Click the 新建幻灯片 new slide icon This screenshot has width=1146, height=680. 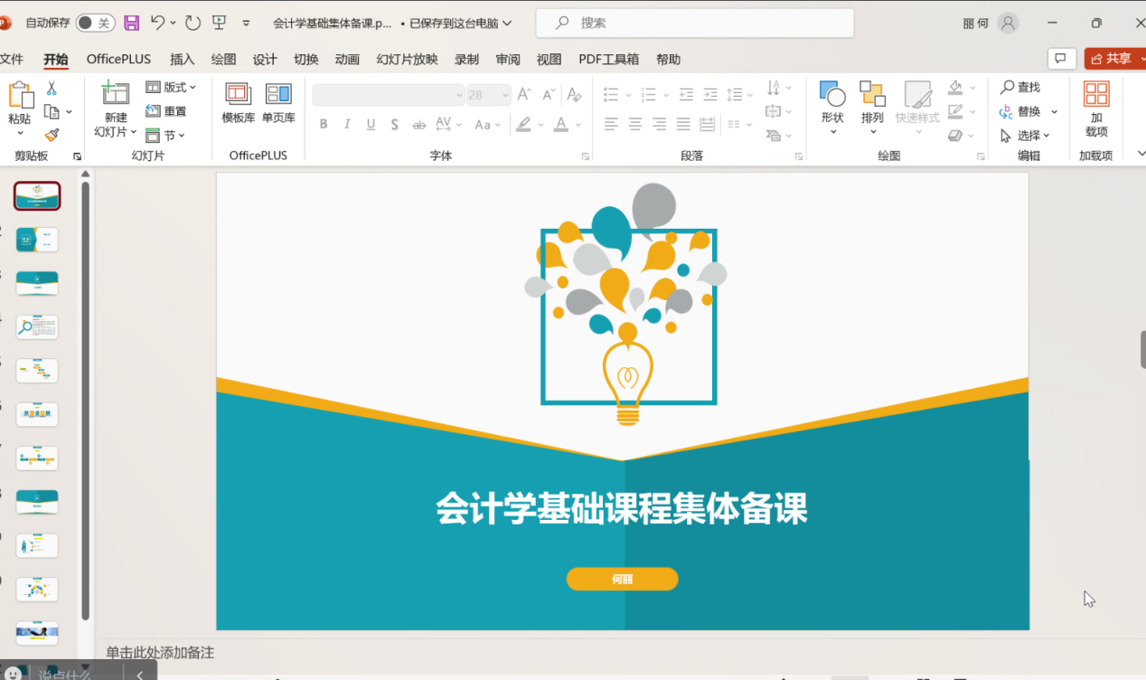(x=116, y=95)
